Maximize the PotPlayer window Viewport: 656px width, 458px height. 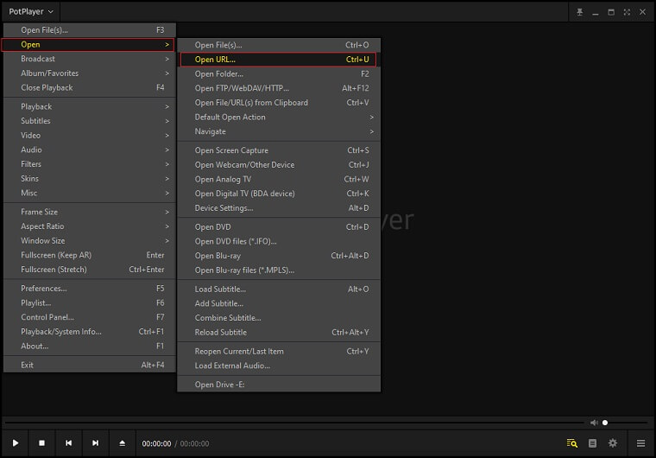(611, 12)
